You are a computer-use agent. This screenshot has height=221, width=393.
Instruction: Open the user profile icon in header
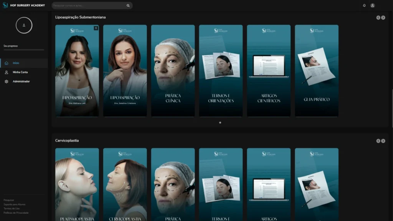coord(372,5)
